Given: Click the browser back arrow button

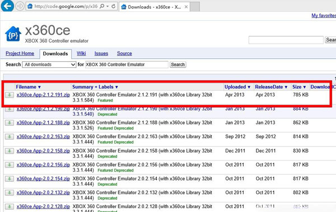Looking at the screenshot, I should (7, 6).
